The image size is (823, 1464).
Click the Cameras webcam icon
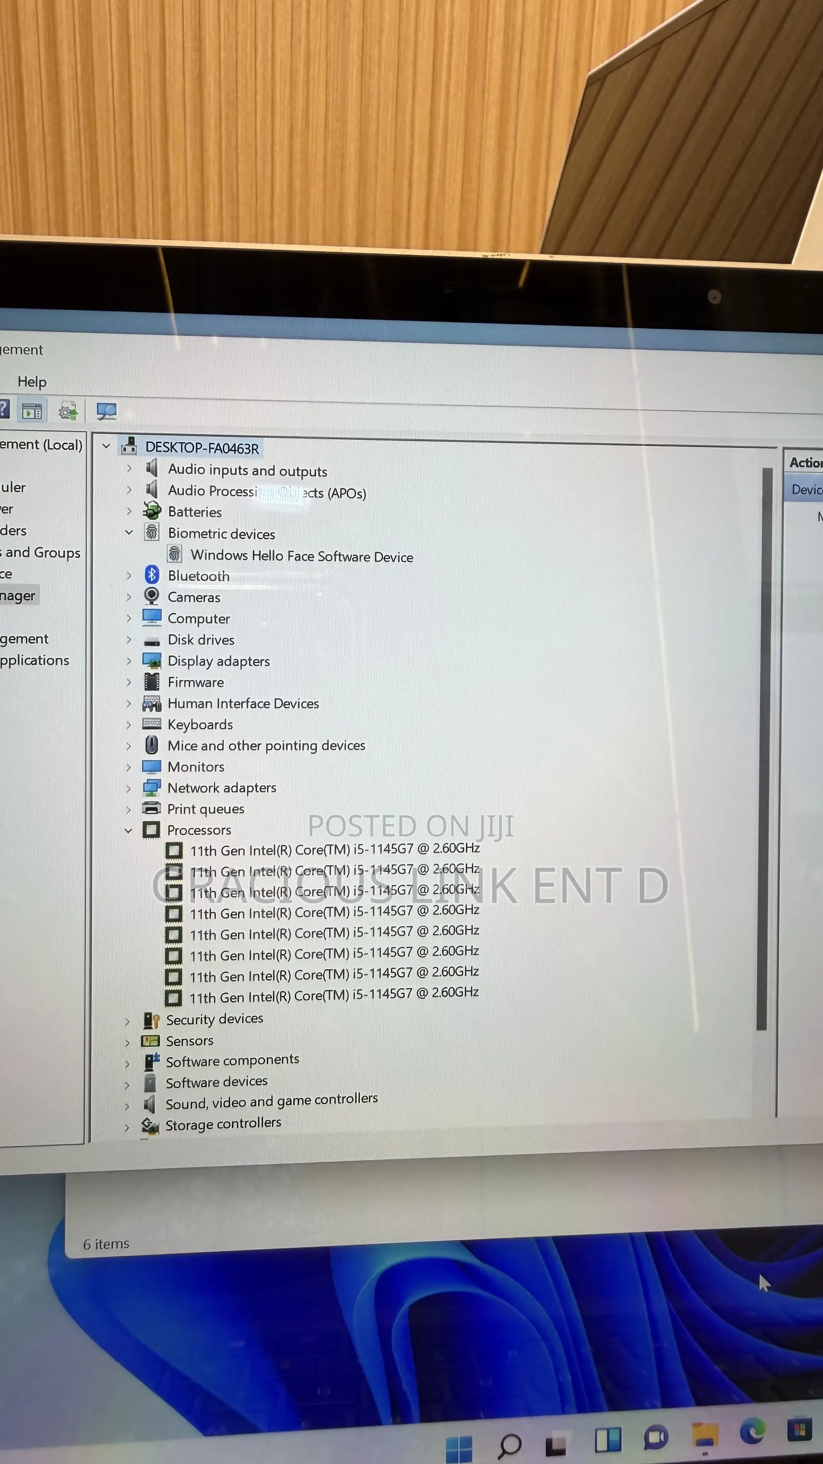[152, 596]
